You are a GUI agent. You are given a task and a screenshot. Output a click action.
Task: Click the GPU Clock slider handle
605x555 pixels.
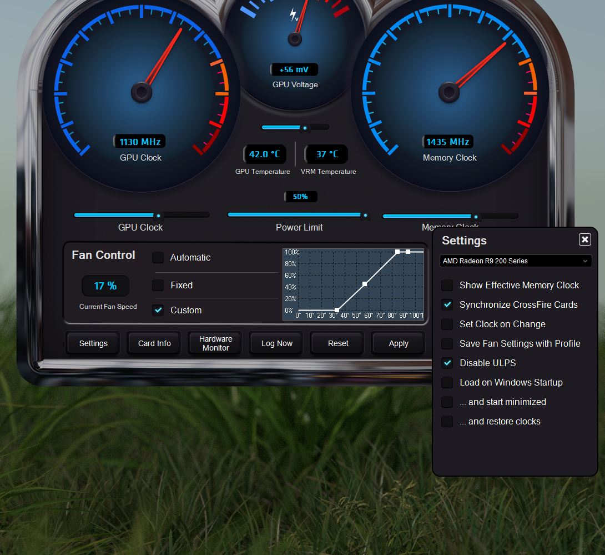(x=158, y=216)
